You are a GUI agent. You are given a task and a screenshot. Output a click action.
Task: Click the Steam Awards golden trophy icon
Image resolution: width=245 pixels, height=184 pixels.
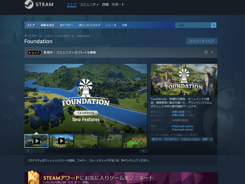coord(33,177)
